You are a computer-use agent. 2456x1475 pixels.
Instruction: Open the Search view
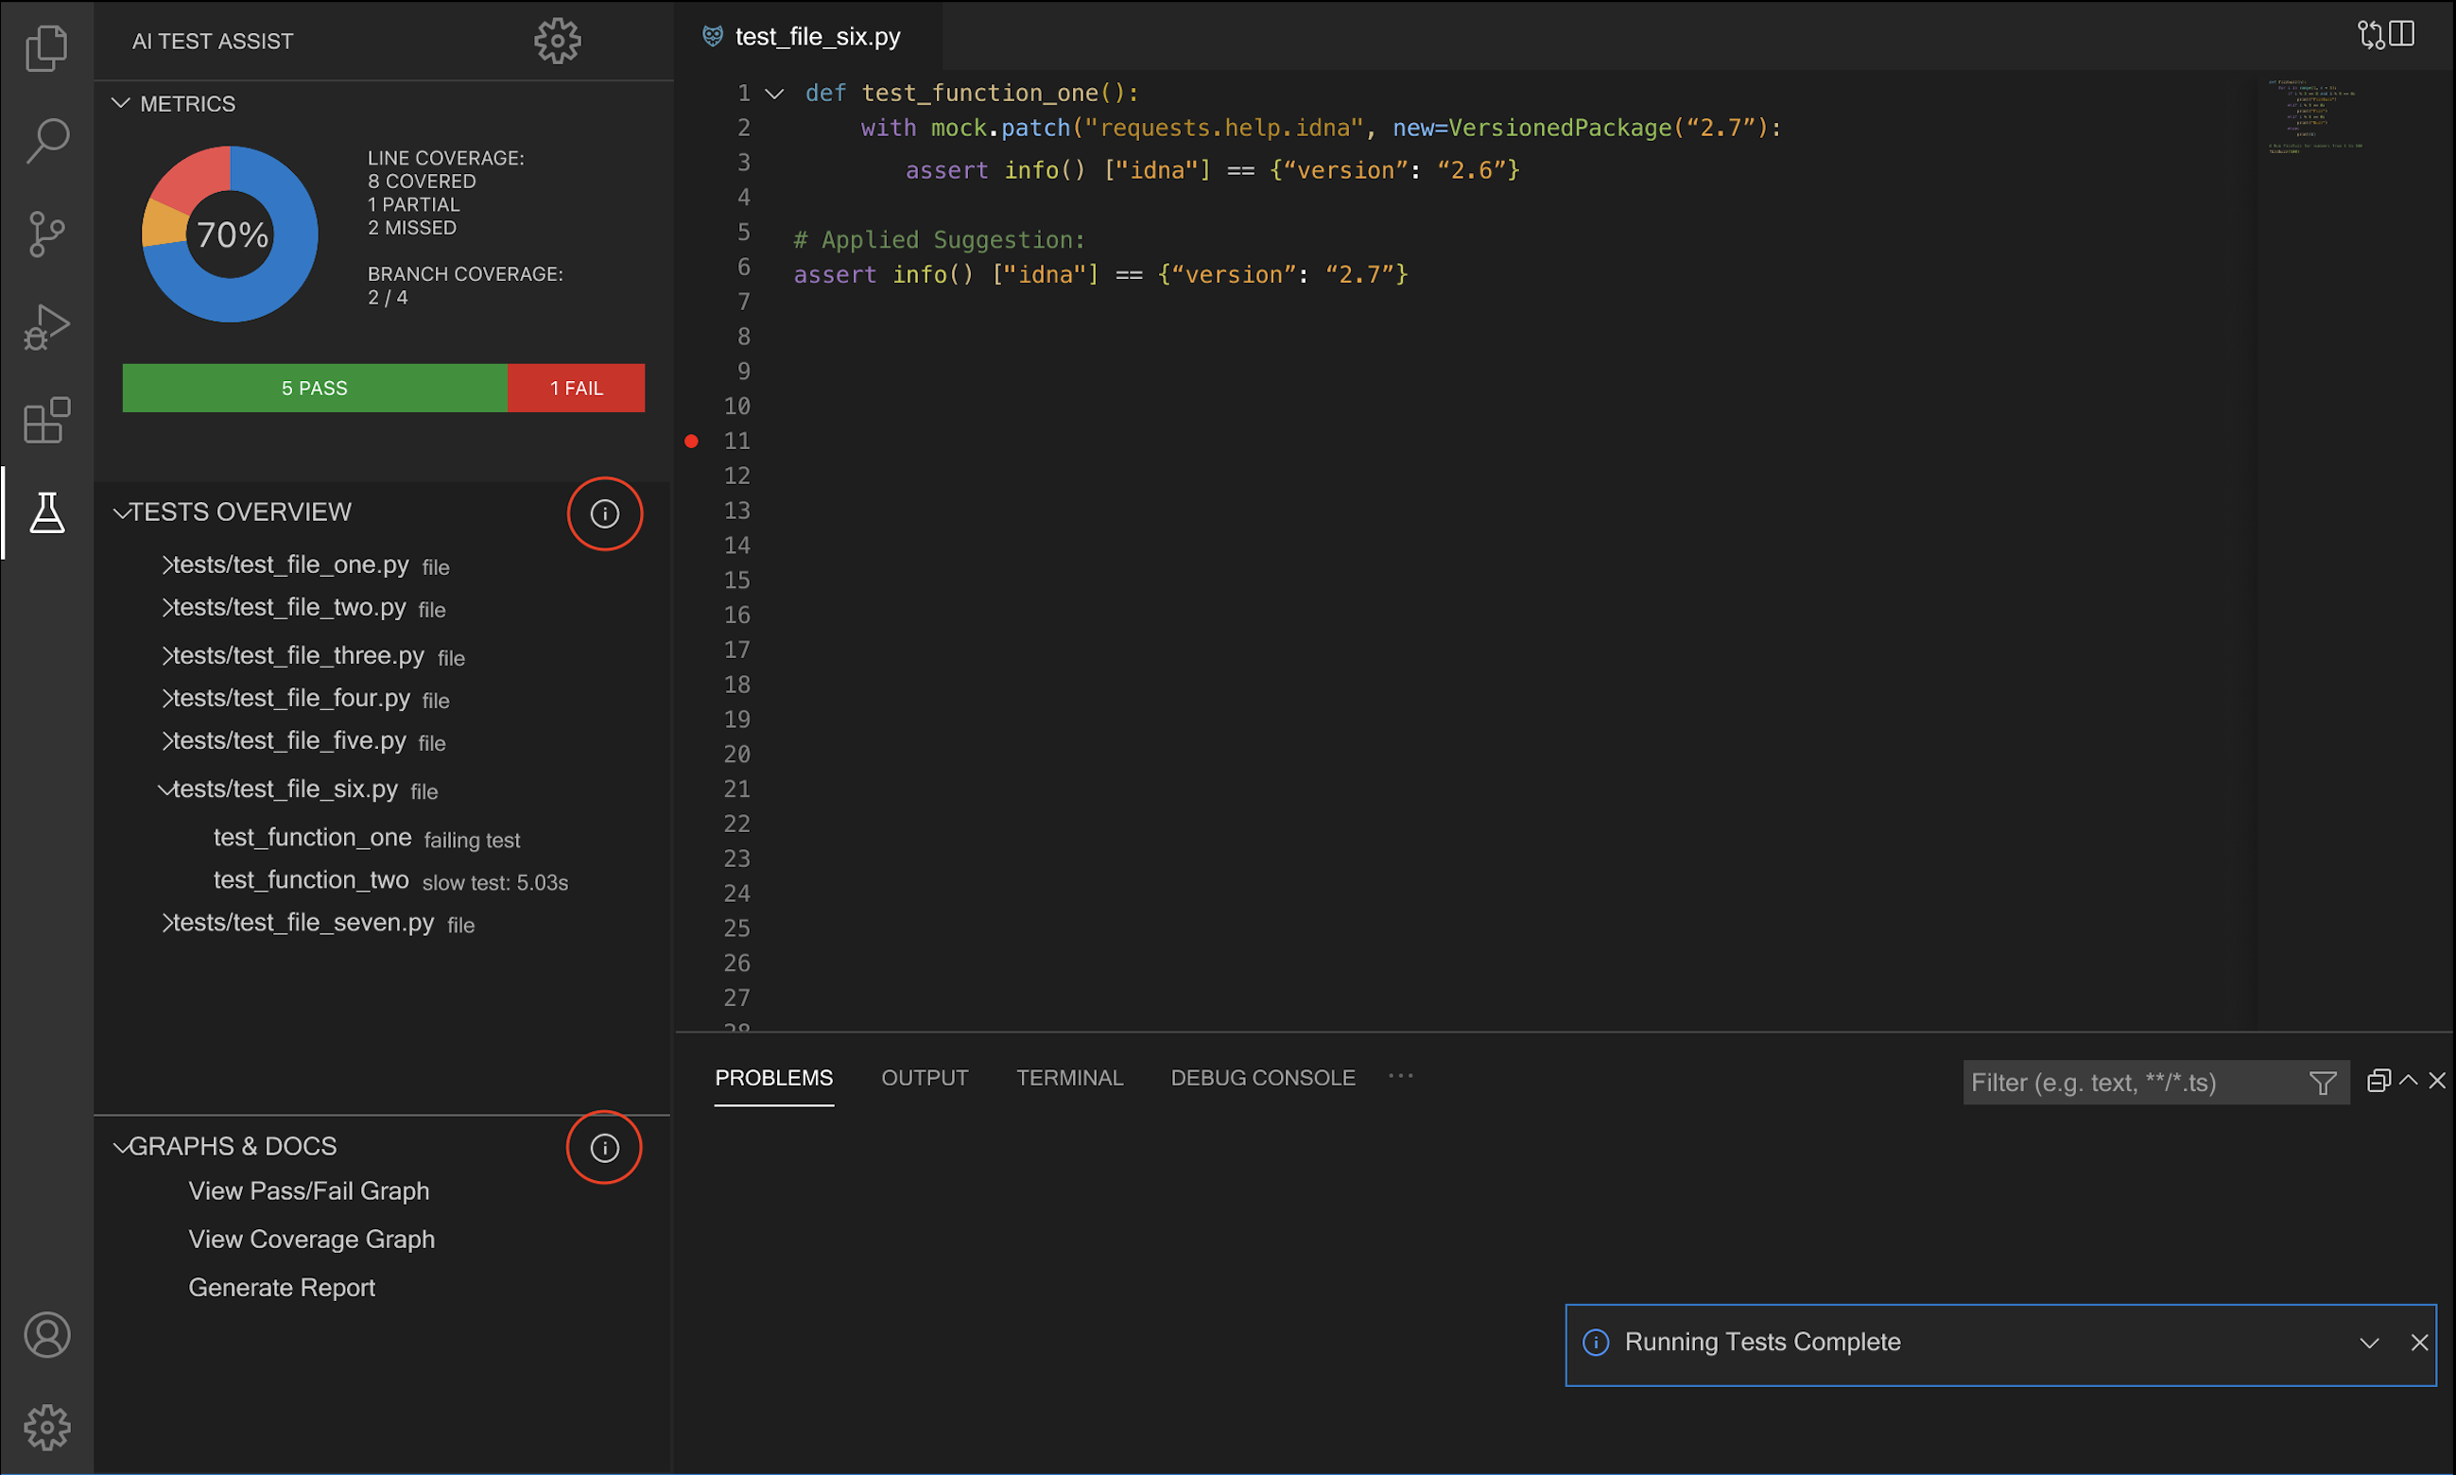tap(46, 139)
